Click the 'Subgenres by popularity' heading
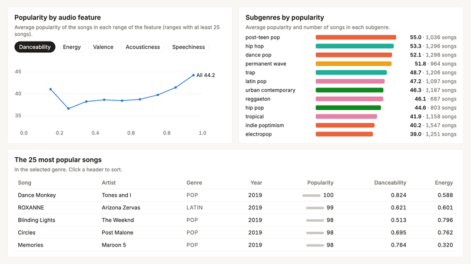This screenshot has width=471, height=264. pos(285,18)
